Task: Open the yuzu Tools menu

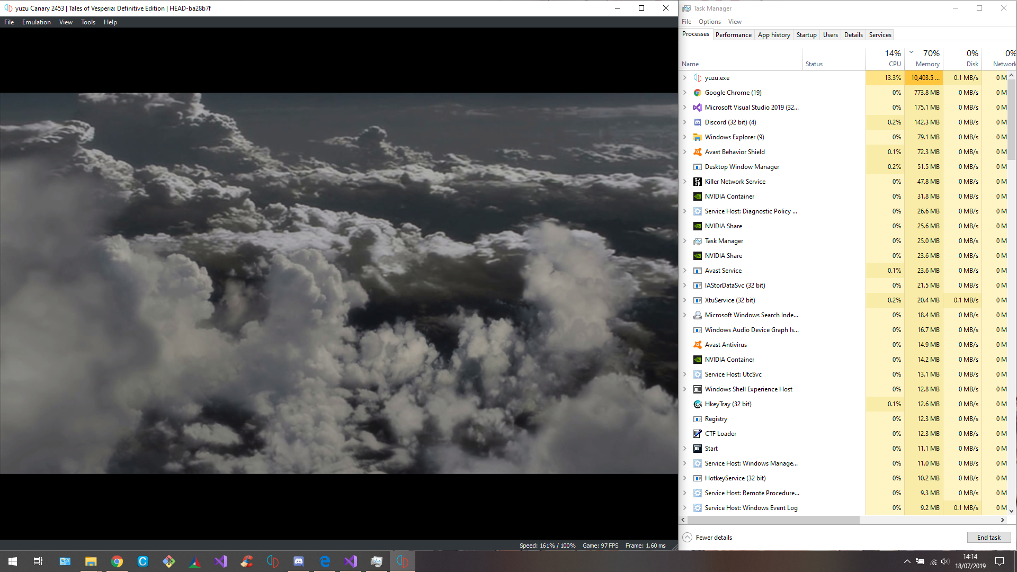Action: pos(88,22)
